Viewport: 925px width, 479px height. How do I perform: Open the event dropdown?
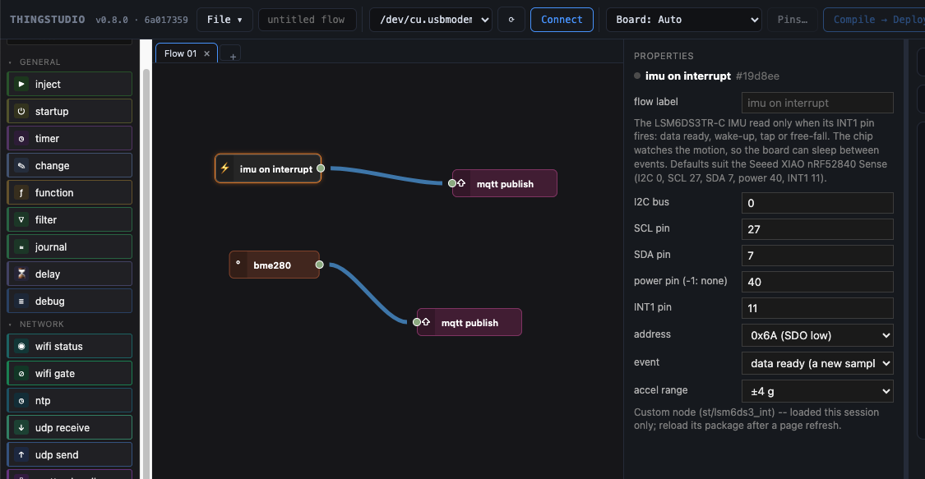click(x=817, y=363)
